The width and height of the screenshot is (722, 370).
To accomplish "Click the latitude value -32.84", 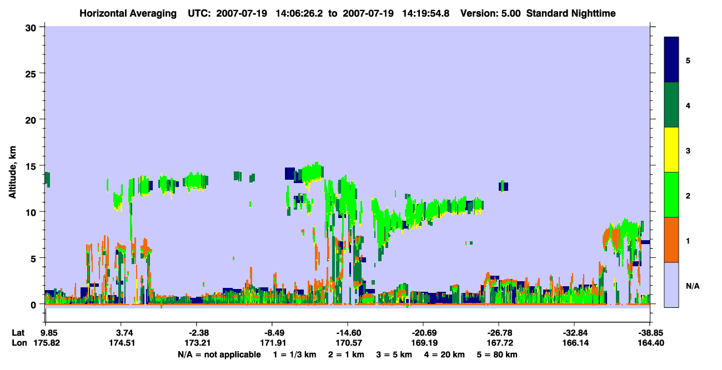I will tap(574, 333).
